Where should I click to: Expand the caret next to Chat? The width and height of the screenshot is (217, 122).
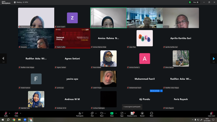tap(96, 113)
